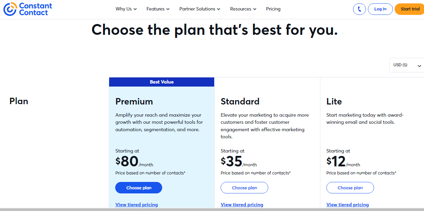
Task: Open the USD ($) currency selector
Action: [406, 65]
